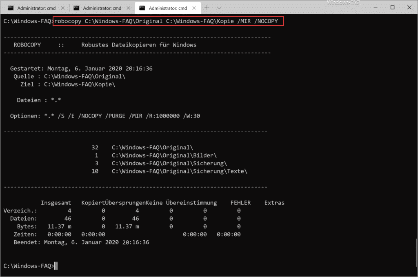
Task: Click the 'Insgesamt' column header
Action: point(56,203)
